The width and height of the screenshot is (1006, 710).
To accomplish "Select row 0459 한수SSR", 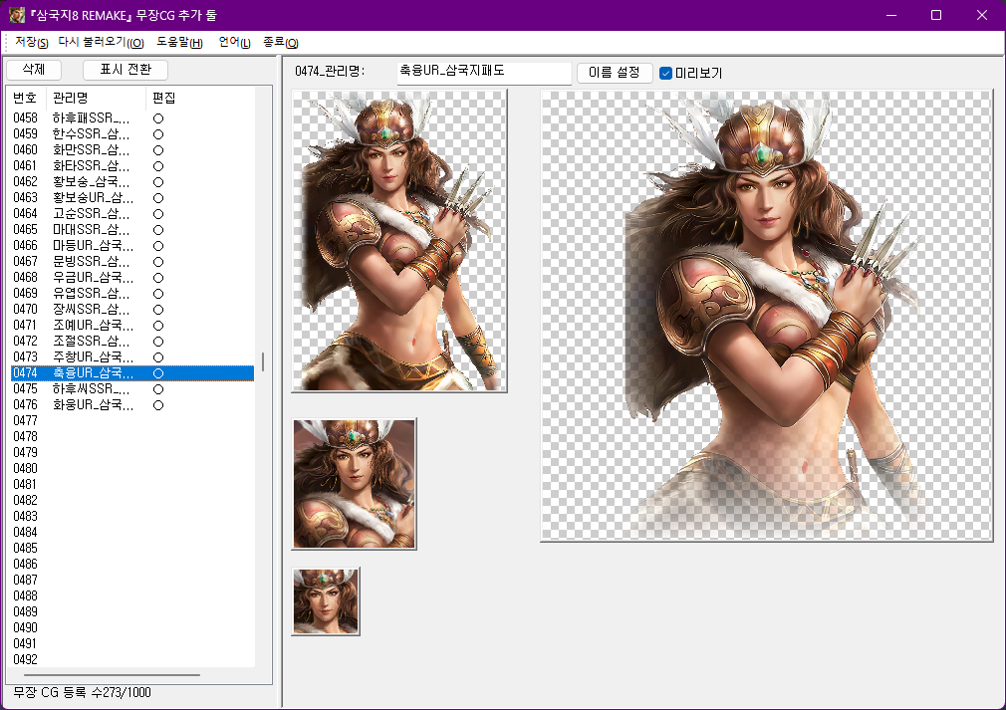I will 132,134.
